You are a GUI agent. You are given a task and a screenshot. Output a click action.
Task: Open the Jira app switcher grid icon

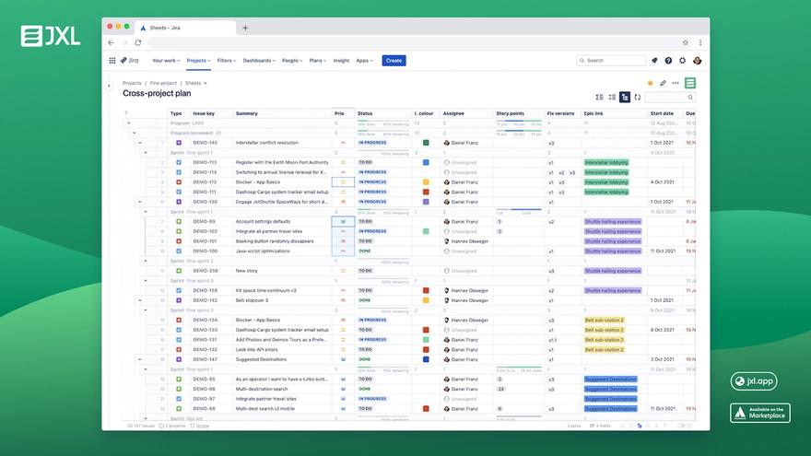(112, 61)
